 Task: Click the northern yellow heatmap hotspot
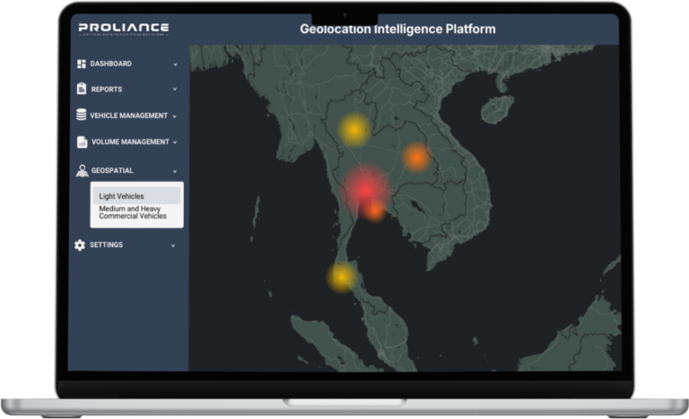354,130
